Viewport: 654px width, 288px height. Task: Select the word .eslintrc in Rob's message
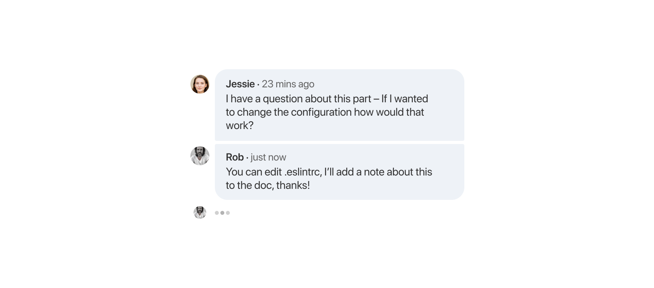[x=302, y=172]
